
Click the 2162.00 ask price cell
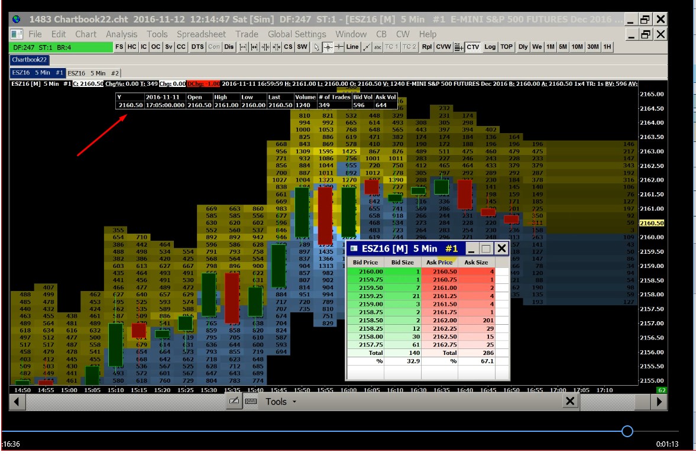click(439, 320)
